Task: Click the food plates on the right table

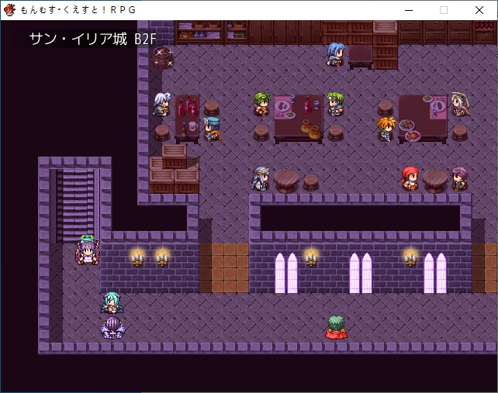Action: click(x=410, y=130)
